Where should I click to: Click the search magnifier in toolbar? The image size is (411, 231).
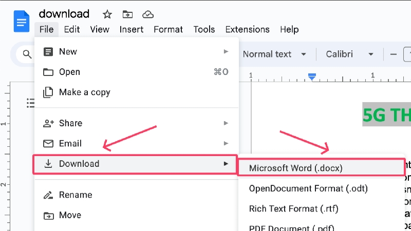click(27, 54)
